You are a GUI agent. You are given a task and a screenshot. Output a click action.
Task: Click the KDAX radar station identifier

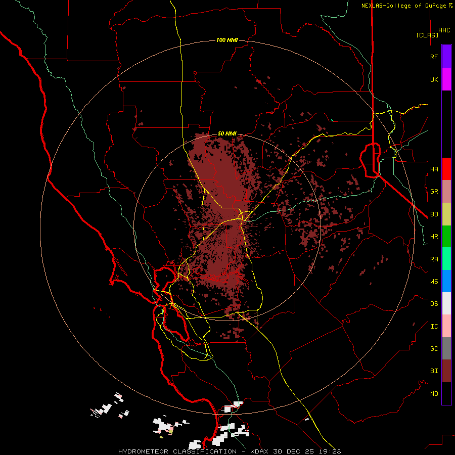(x=260, y=451)
